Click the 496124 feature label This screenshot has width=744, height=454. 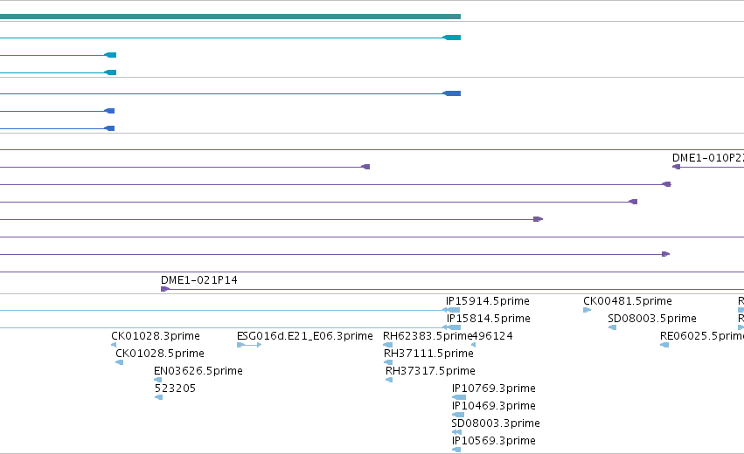point(492,336)
